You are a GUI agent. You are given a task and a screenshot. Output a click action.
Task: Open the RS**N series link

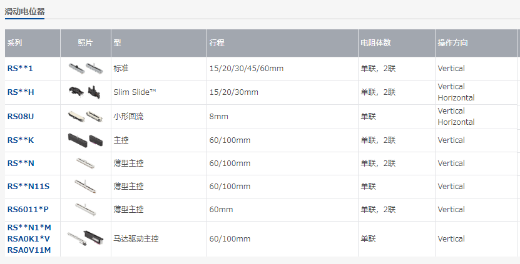(21, 164)
